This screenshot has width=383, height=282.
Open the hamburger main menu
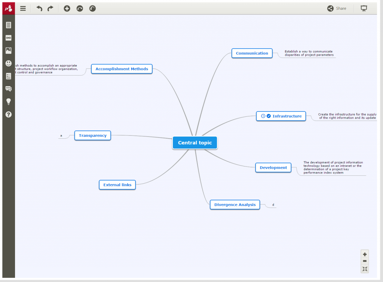[x=23, y=8]
